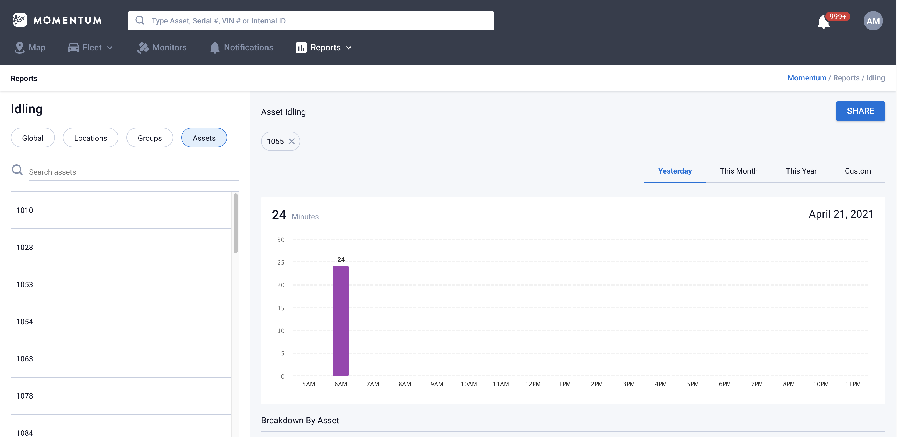The image size is (897, 437).
Task: Switch to the This Month tab
Action: tap(739, 171)
